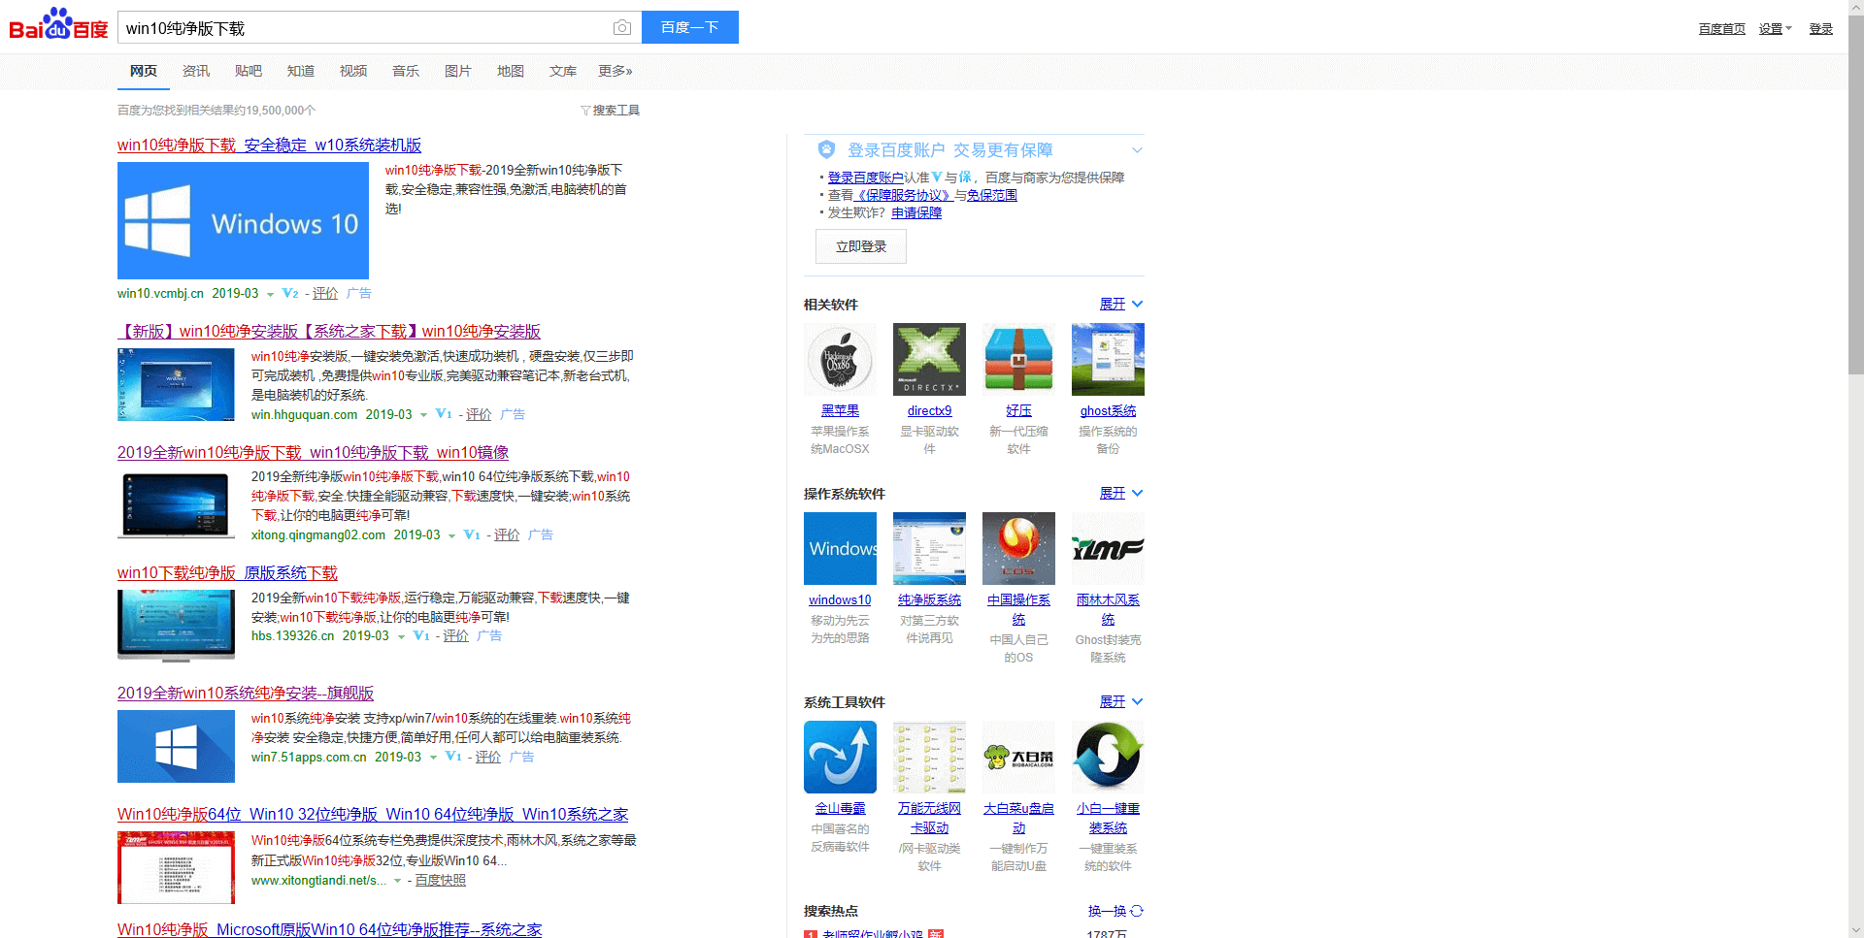Click the 立即登录 button
The width and height of the screenshot is (1864, 938).
click(x=860, y=246)
